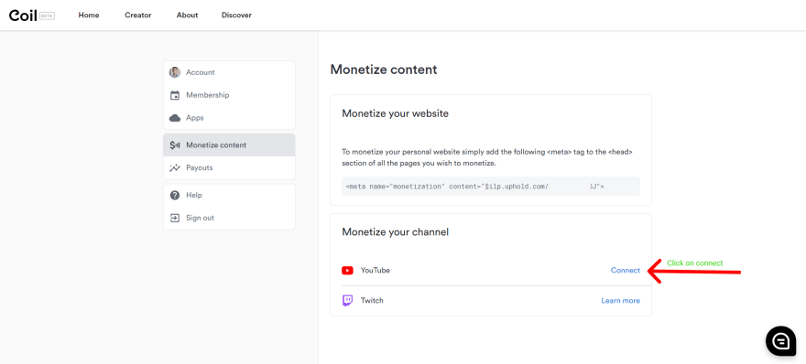Screen dimensions: 806x364
Task: Open the Home menu item
Action: 89,16
